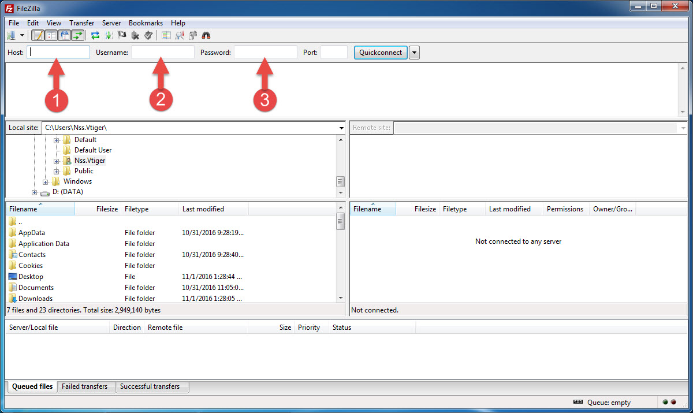Toggle the transfer queue panel
The width and height of the screenshot is (693, 413).
[77, 35]
